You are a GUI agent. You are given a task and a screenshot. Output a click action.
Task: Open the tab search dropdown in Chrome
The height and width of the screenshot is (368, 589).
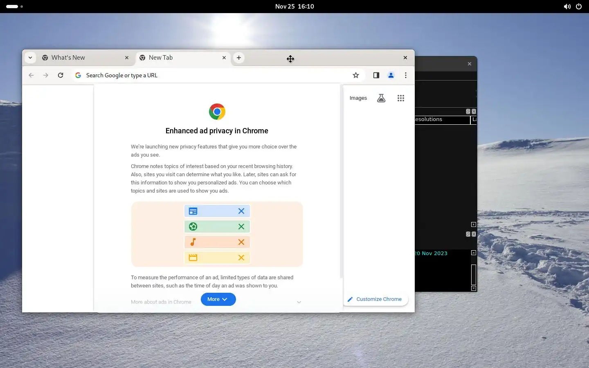click(x=30, y=58)
